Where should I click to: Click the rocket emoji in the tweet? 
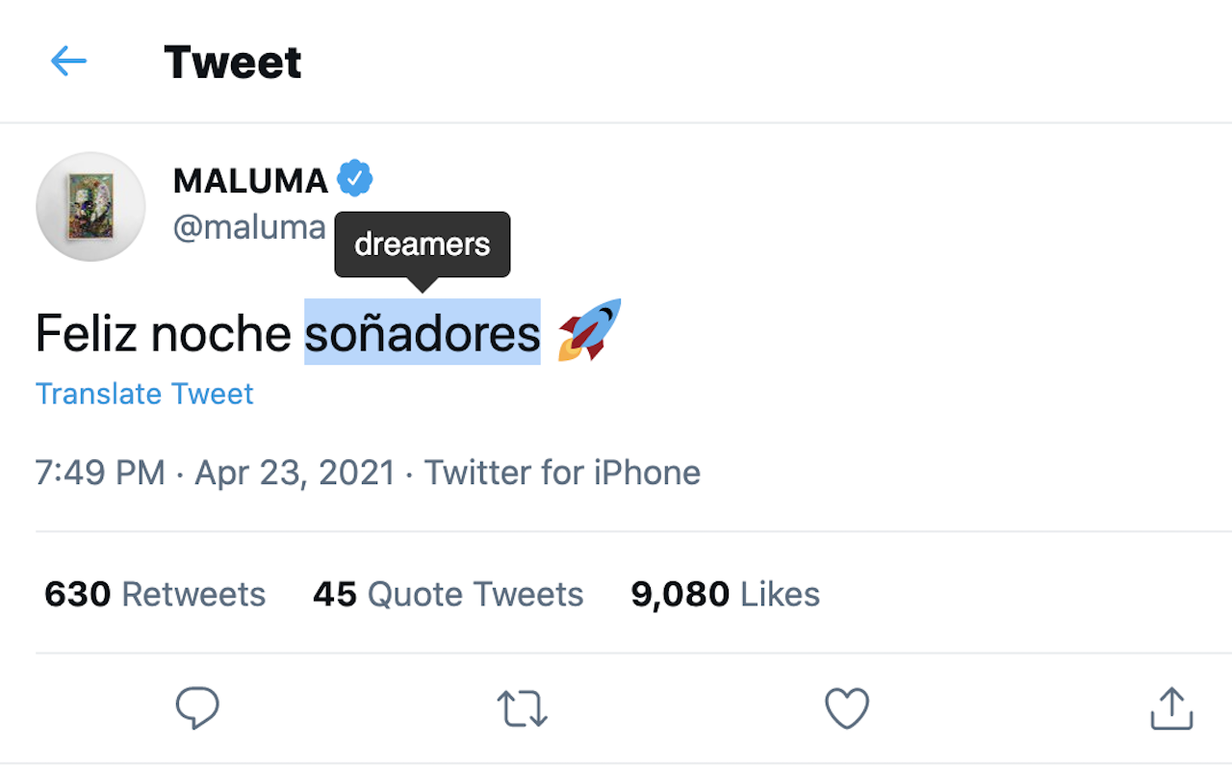(x=589, y=330)
